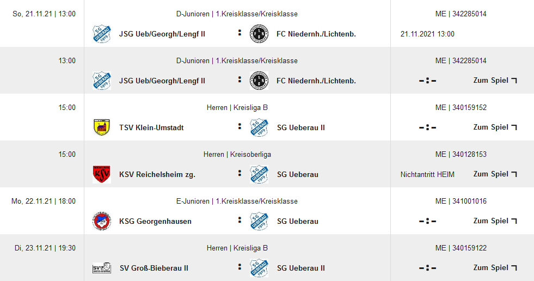Open Zum Spiel for the D-Junioren match

tap(495, 81)
